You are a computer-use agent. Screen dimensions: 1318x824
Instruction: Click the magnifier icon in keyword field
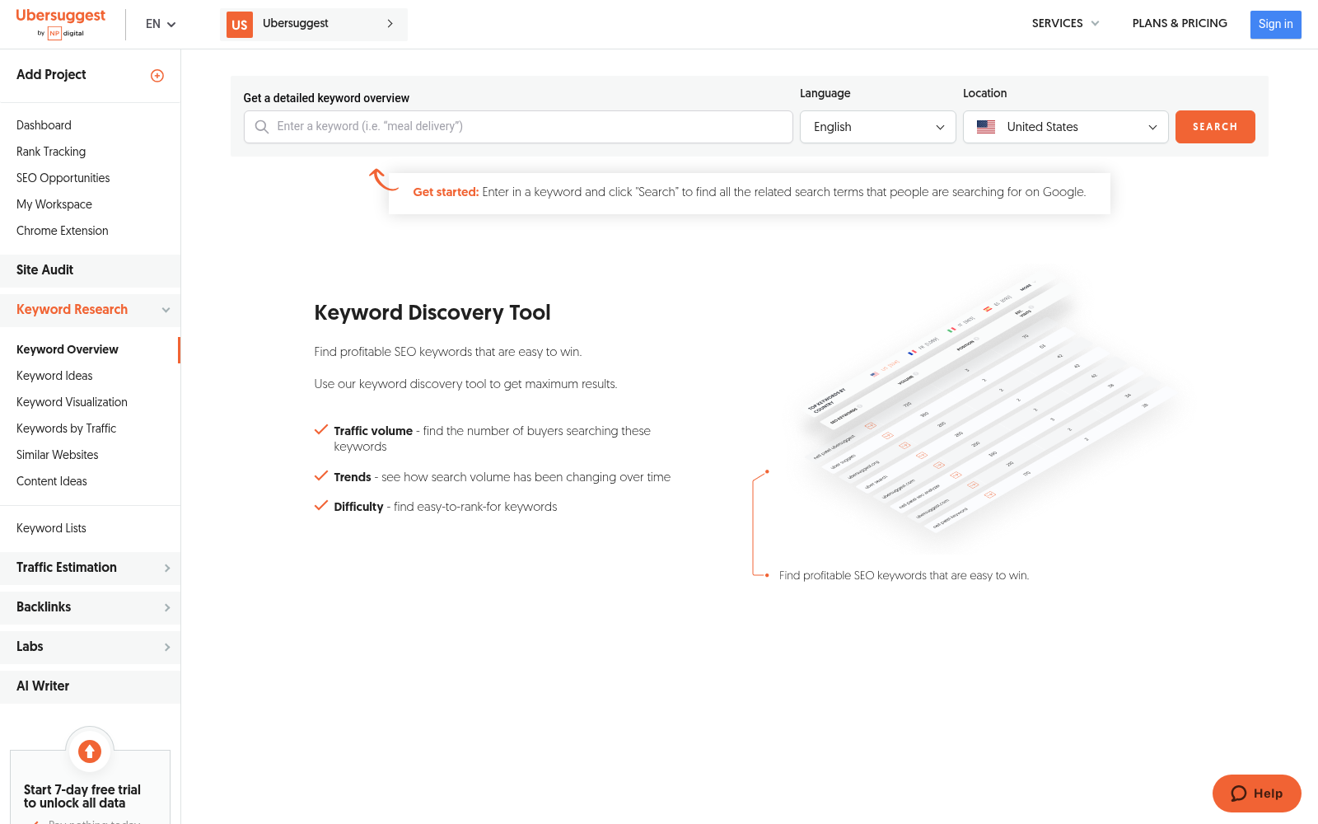[x=262, y=127]
